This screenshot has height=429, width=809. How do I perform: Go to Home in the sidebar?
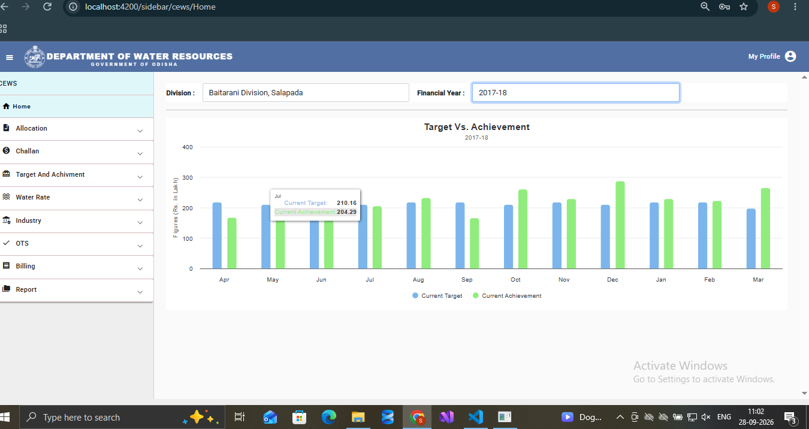click(x=77, y=107)
